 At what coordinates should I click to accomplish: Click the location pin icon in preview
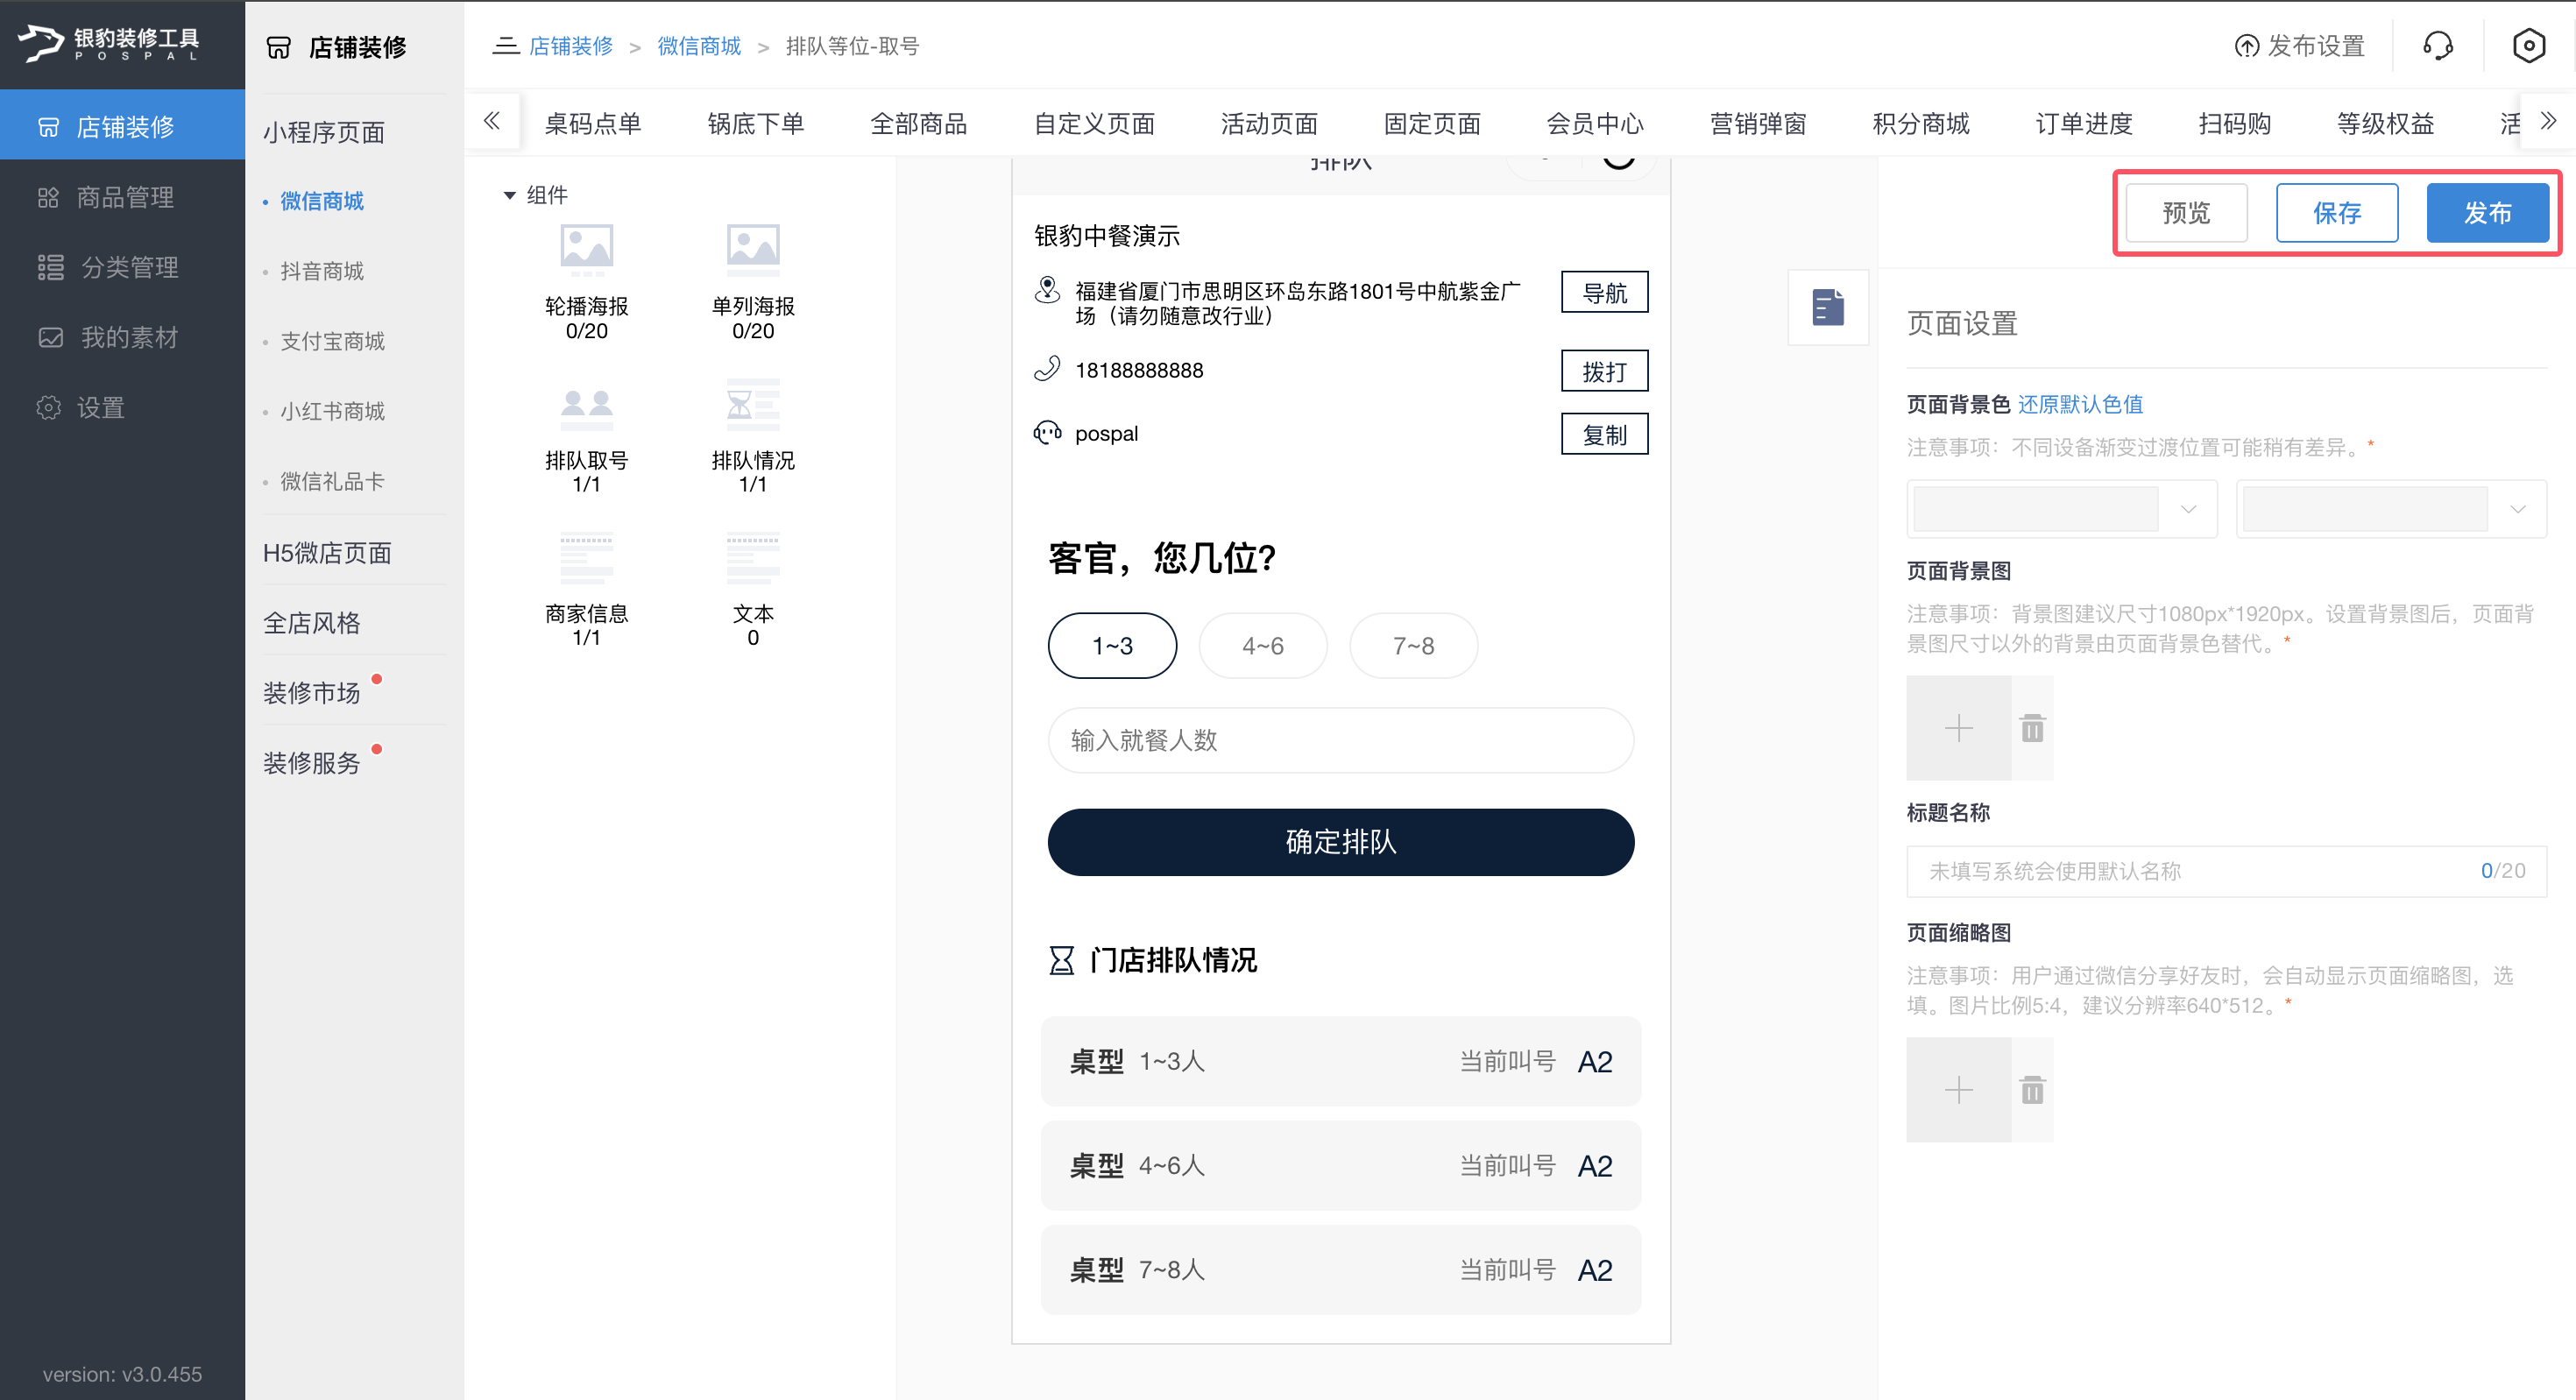point(1047,291)
